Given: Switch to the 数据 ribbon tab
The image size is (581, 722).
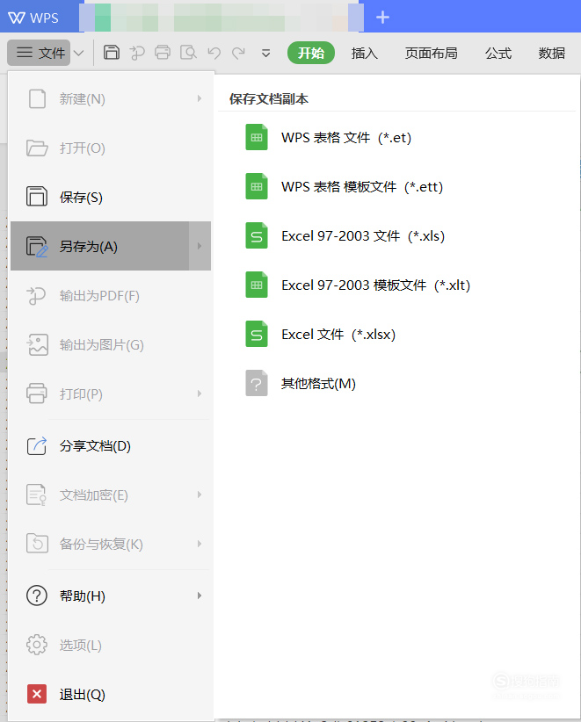Looking at the screenshot, I should [551, 53].
